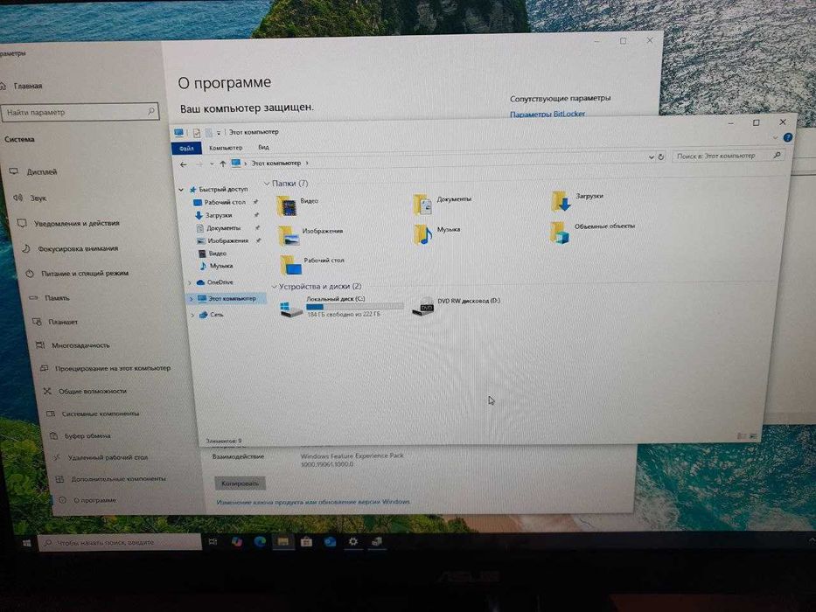This screenshot has width=816, height=612.
Task: Open Copilot icon on taskbar
Action: pyautogui.click(x=236, y=542)
